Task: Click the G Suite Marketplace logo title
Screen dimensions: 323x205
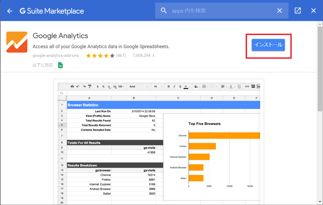Action: [52, 11]
